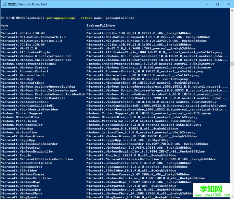The image size is (234, 199).
Task: Click Microsoft.Windows.FeatureOnDemand.InsiderHub in the Name column
Action: pos(43,94)
